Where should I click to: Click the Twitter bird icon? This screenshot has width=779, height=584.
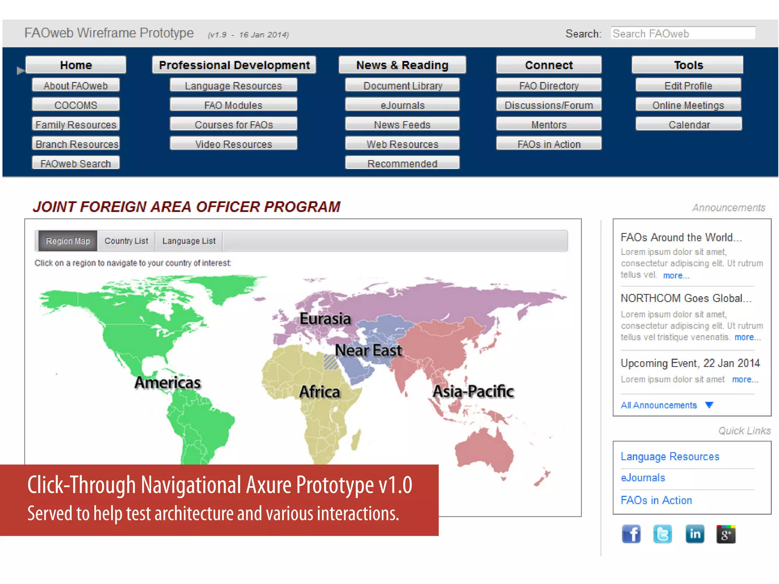tap(662, 534)
